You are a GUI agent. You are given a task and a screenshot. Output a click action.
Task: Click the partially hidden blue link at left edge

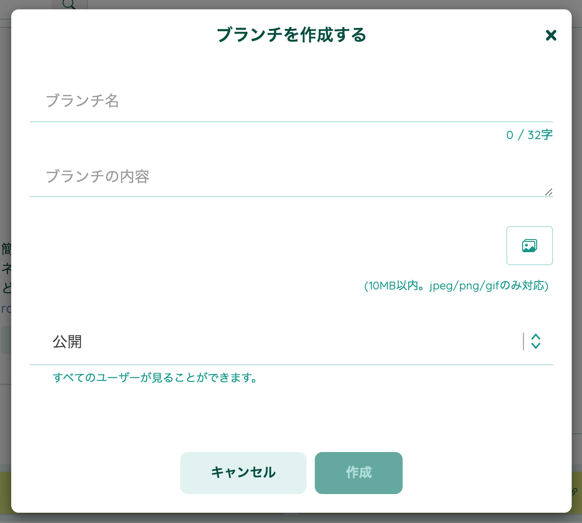(x=6, y=309)
